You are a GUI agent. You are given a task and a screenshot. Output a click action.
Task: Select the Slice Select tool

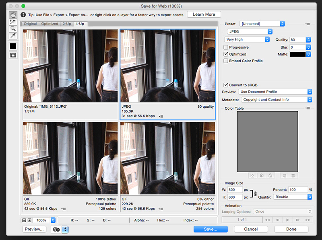[13, 21]
